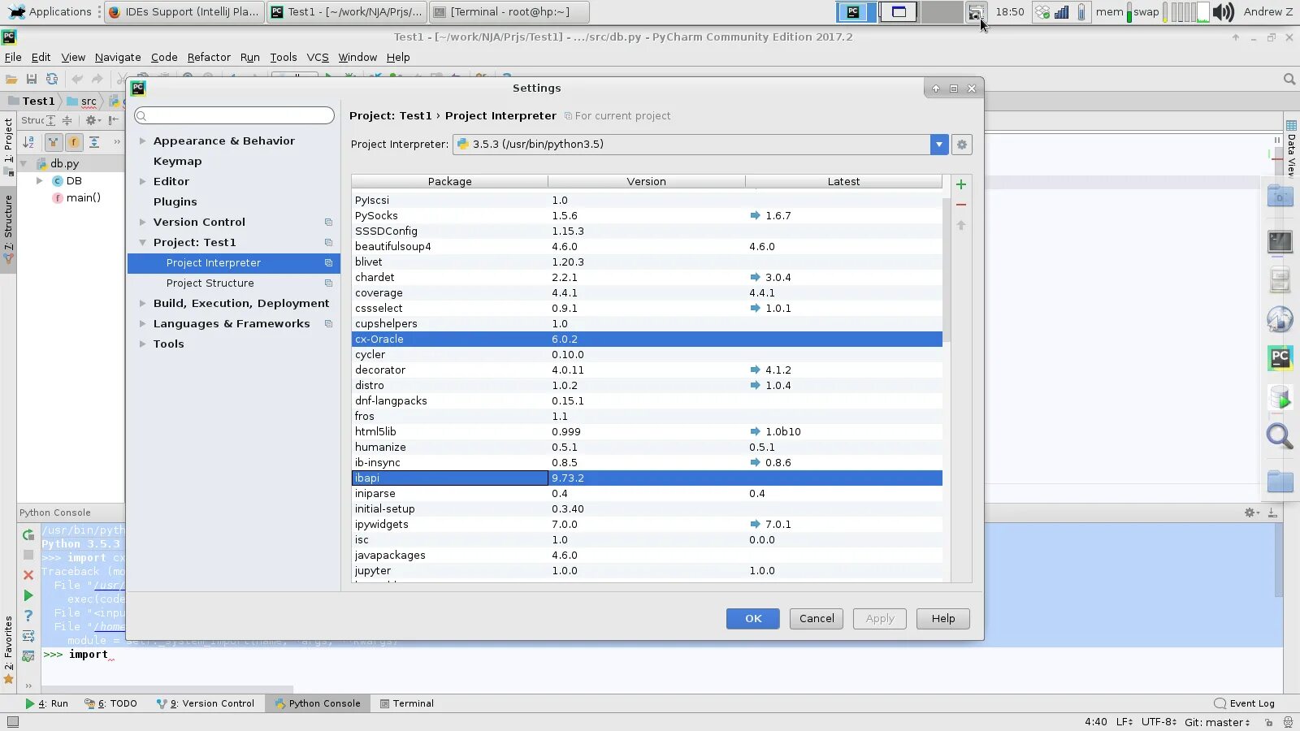Collapse all nodes in Structure panel
Viewport: 1300px width, 731px height.
(x=67, y=120)
